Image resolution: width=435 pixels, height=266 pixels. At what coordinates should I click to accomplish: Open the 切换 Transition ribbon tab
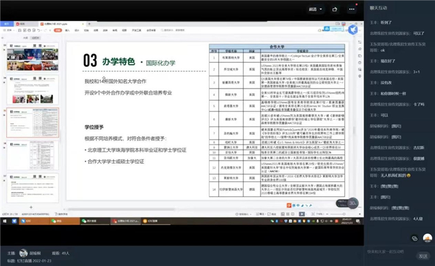pos(86,30)
